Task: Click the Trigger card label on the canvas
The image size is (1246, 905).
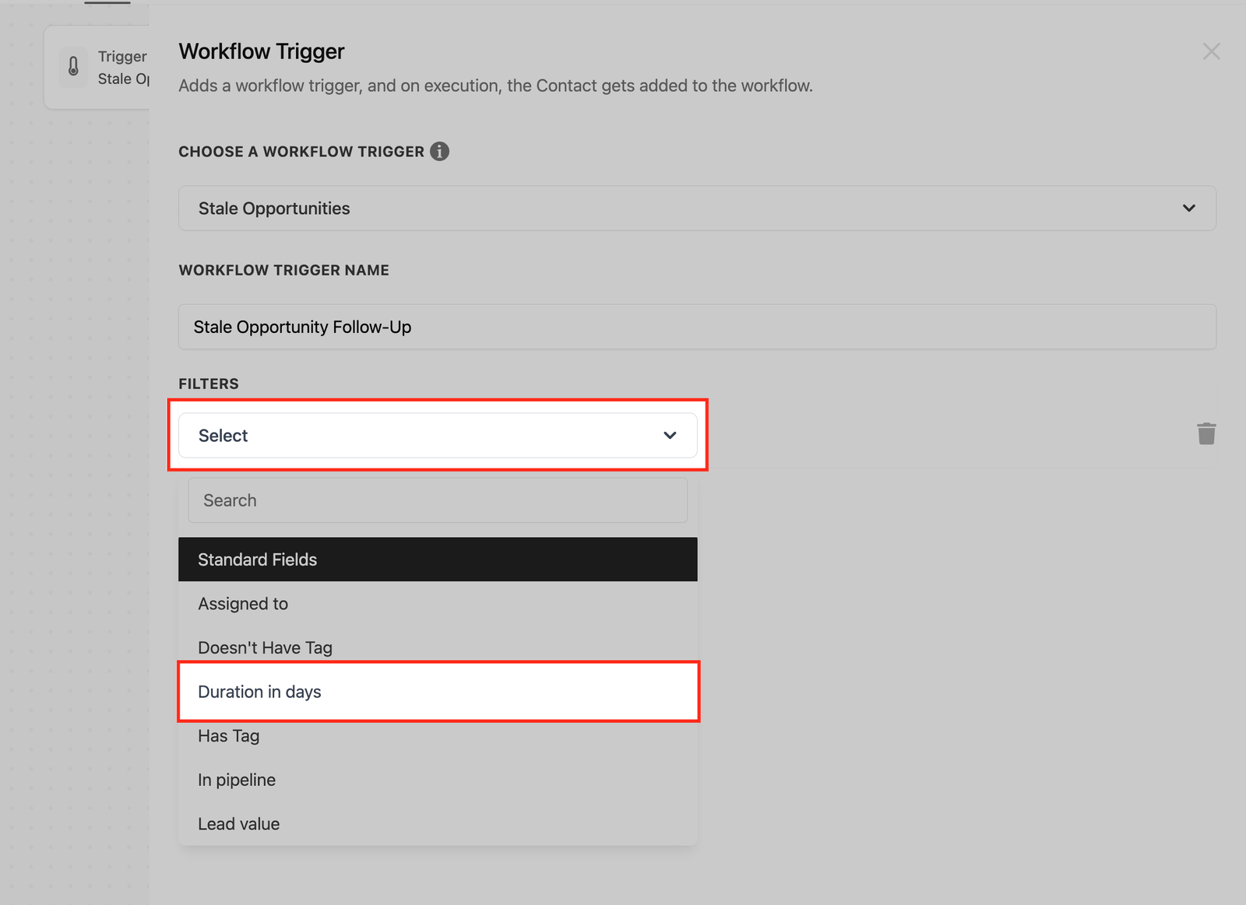Action: 122,57
